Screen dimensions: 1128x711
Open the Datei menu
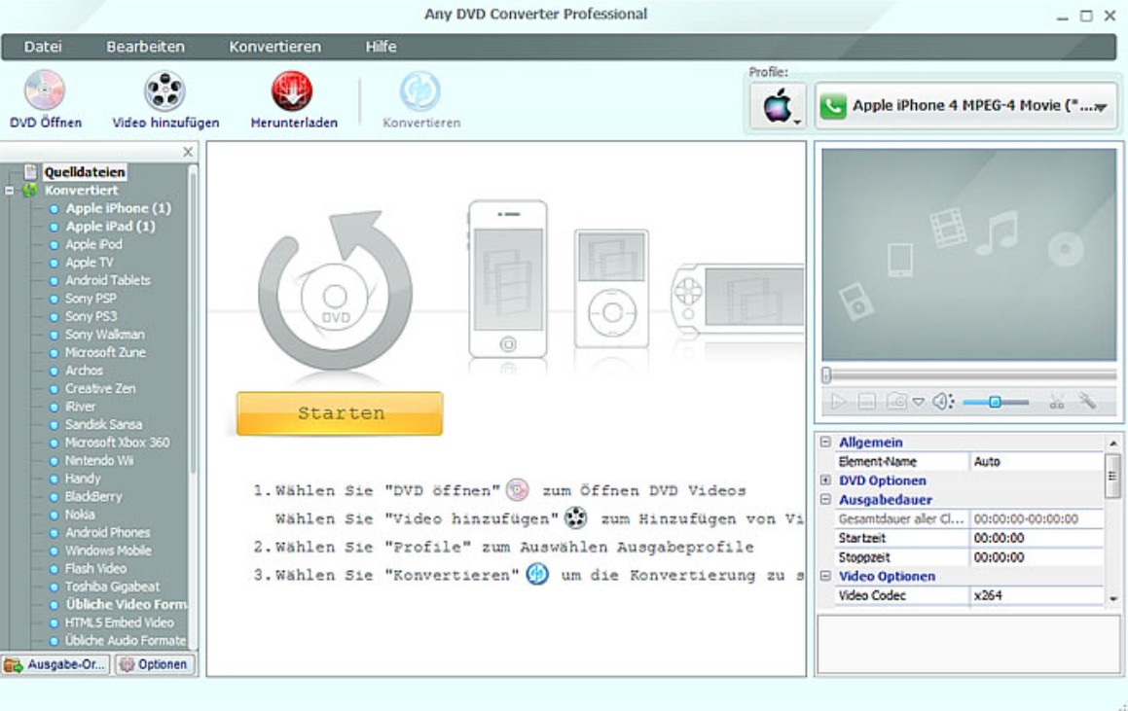click(43, 47)
